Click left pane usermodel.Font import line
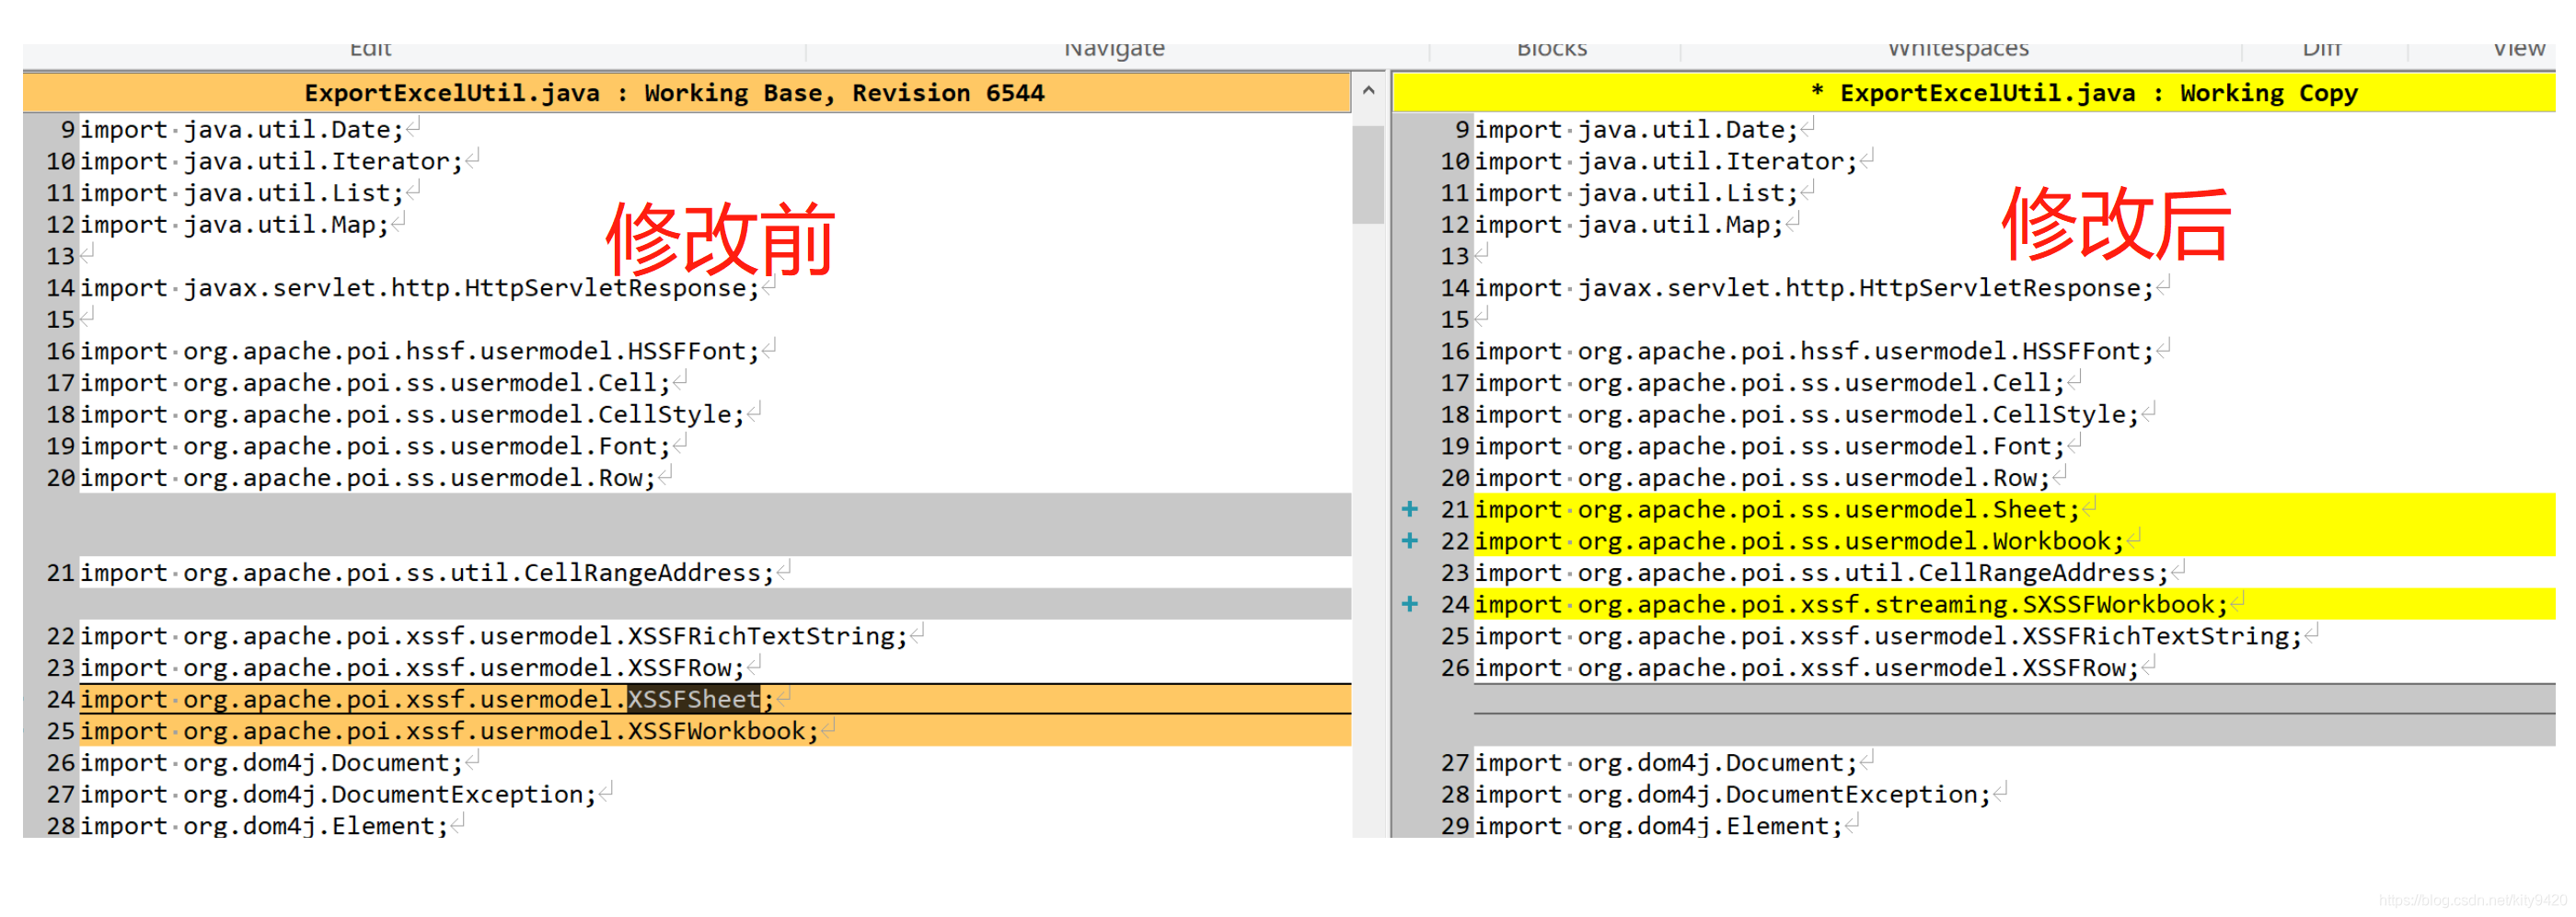This screenshot has height=917, width=2576. (x=375, y=446)
